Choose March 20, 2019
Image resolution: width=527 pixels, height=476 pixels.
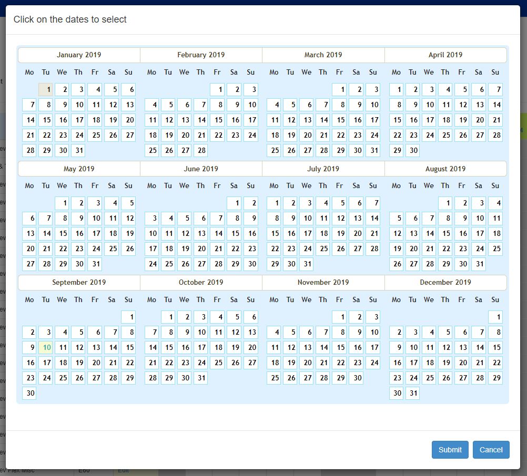[307, 135]
